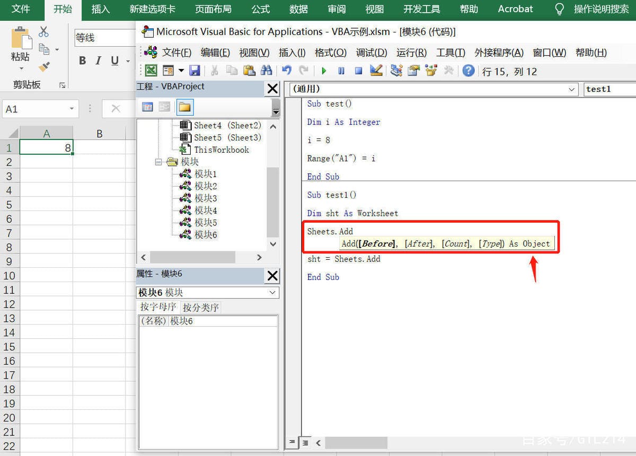Select the Break (pause) icon on the VBA toolbar
636x456 pixels.
(x=341, y=69)
